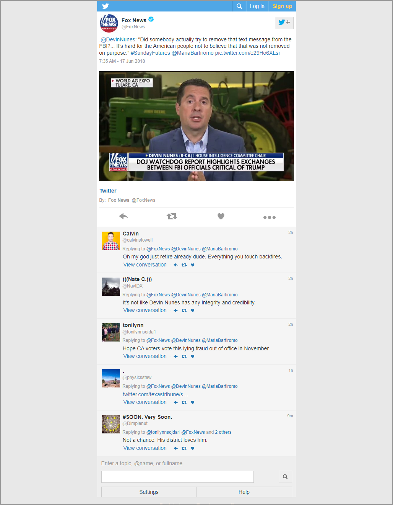Reply to Calvin's comment

pyautogui.click(x=176, y=265)
